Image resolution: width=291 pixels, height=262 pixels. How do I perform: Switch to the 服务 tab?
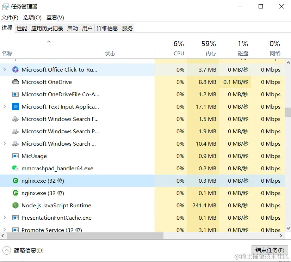pos(127,29)
